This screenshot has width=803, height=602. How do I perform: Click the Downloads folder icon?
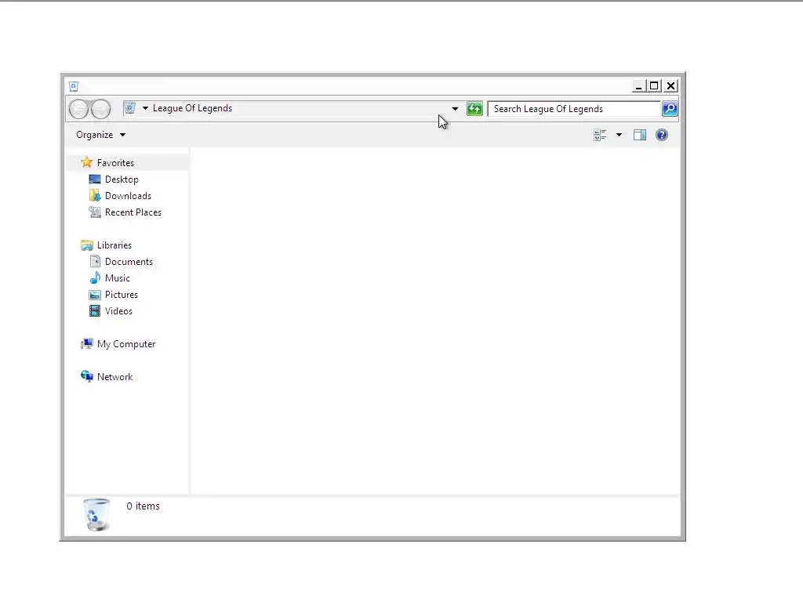(95, 195)
